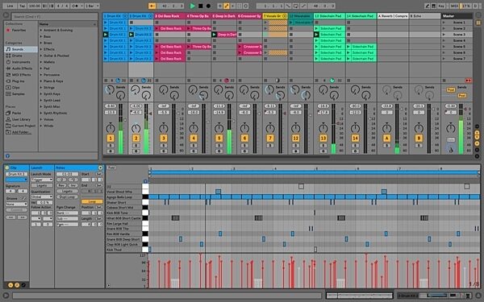Start playback with the green play button

[192, 6]
